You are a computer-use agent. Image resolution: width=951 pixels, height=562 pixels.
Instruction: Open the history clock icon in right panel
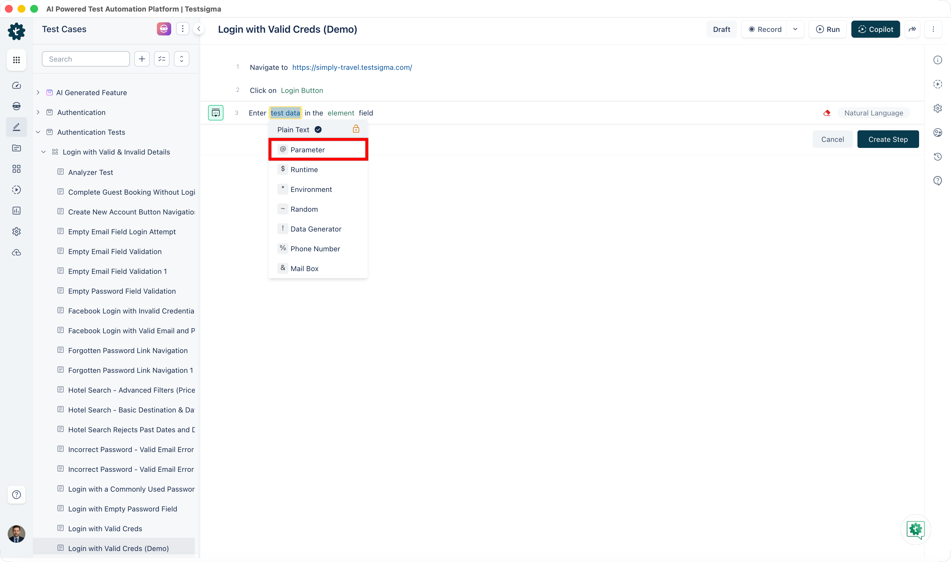point(938,157)
